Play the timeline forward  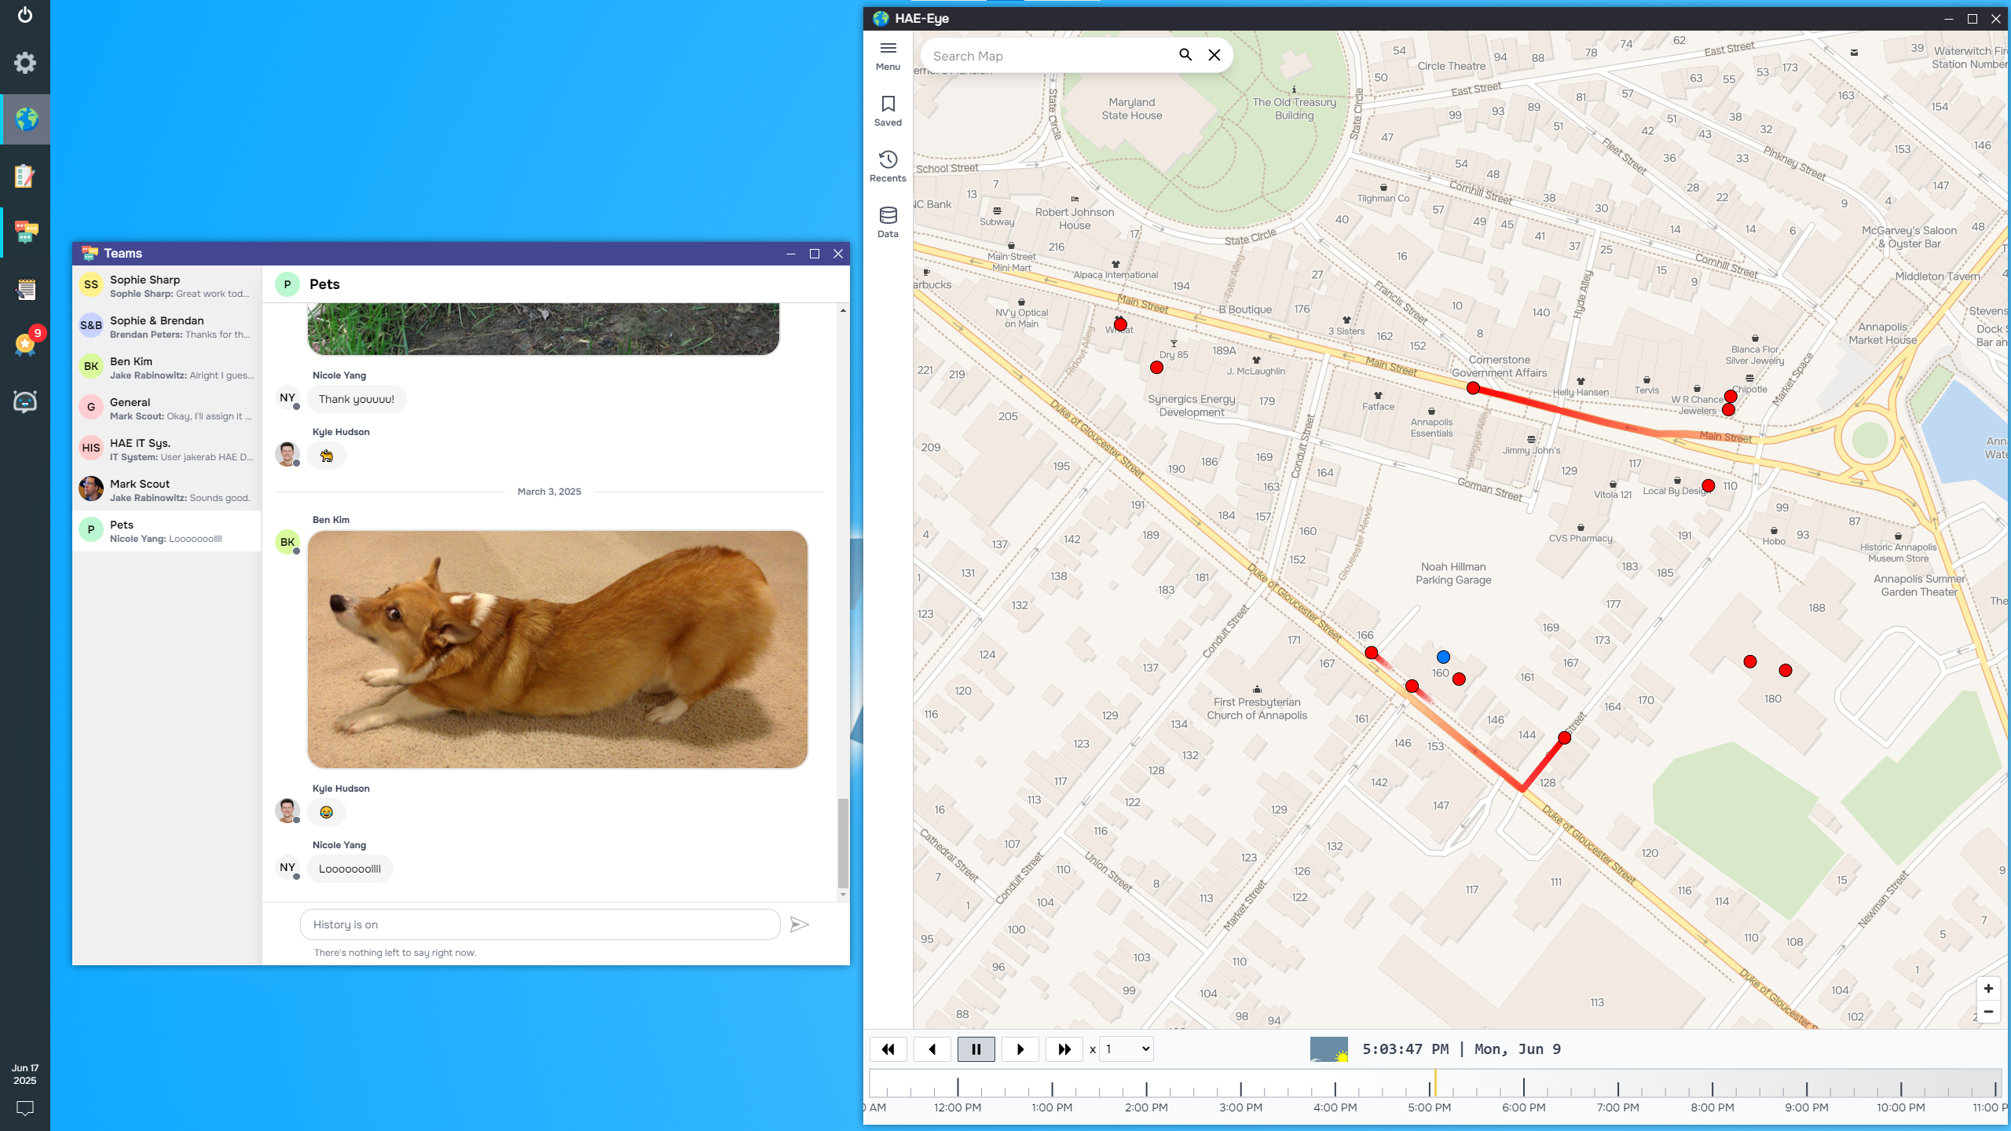click(x=1020, y=1049)
